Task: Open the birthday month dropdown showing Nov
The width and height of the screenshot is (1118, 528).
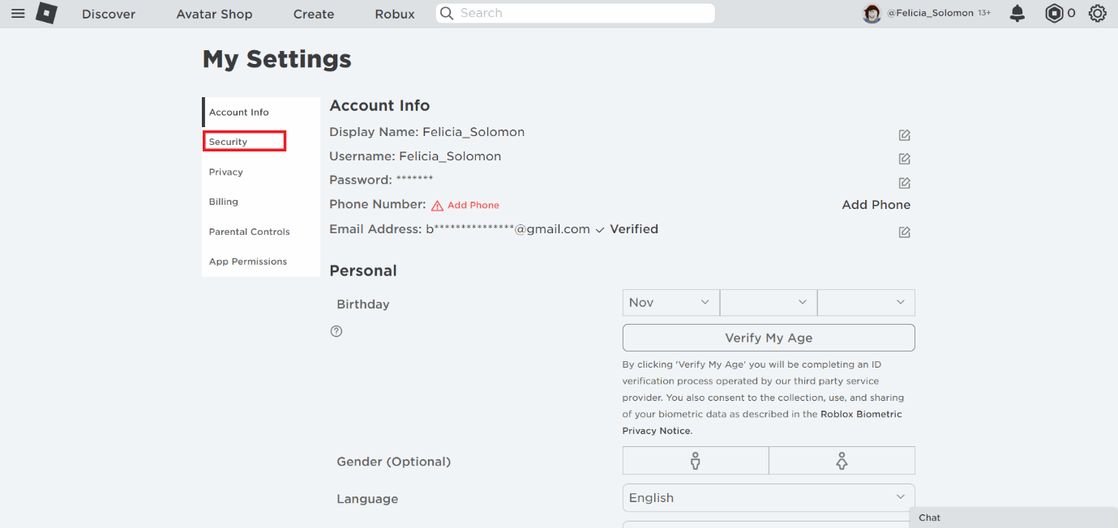Action: coord(670,303)
